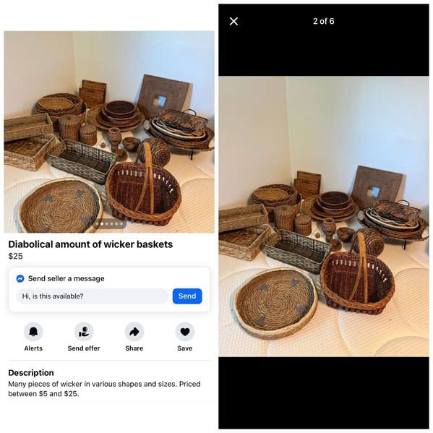The image size is (433, 433).
Task: Open Send offer icon
Action: pos(84,331)
